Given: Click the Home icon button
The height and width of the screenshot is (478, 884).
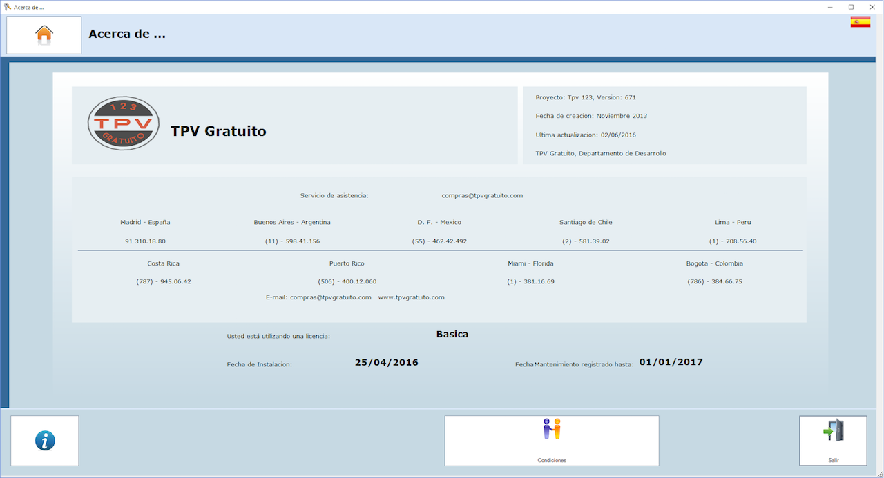Looking at the screenshot, I should click(x=44, y=34).
